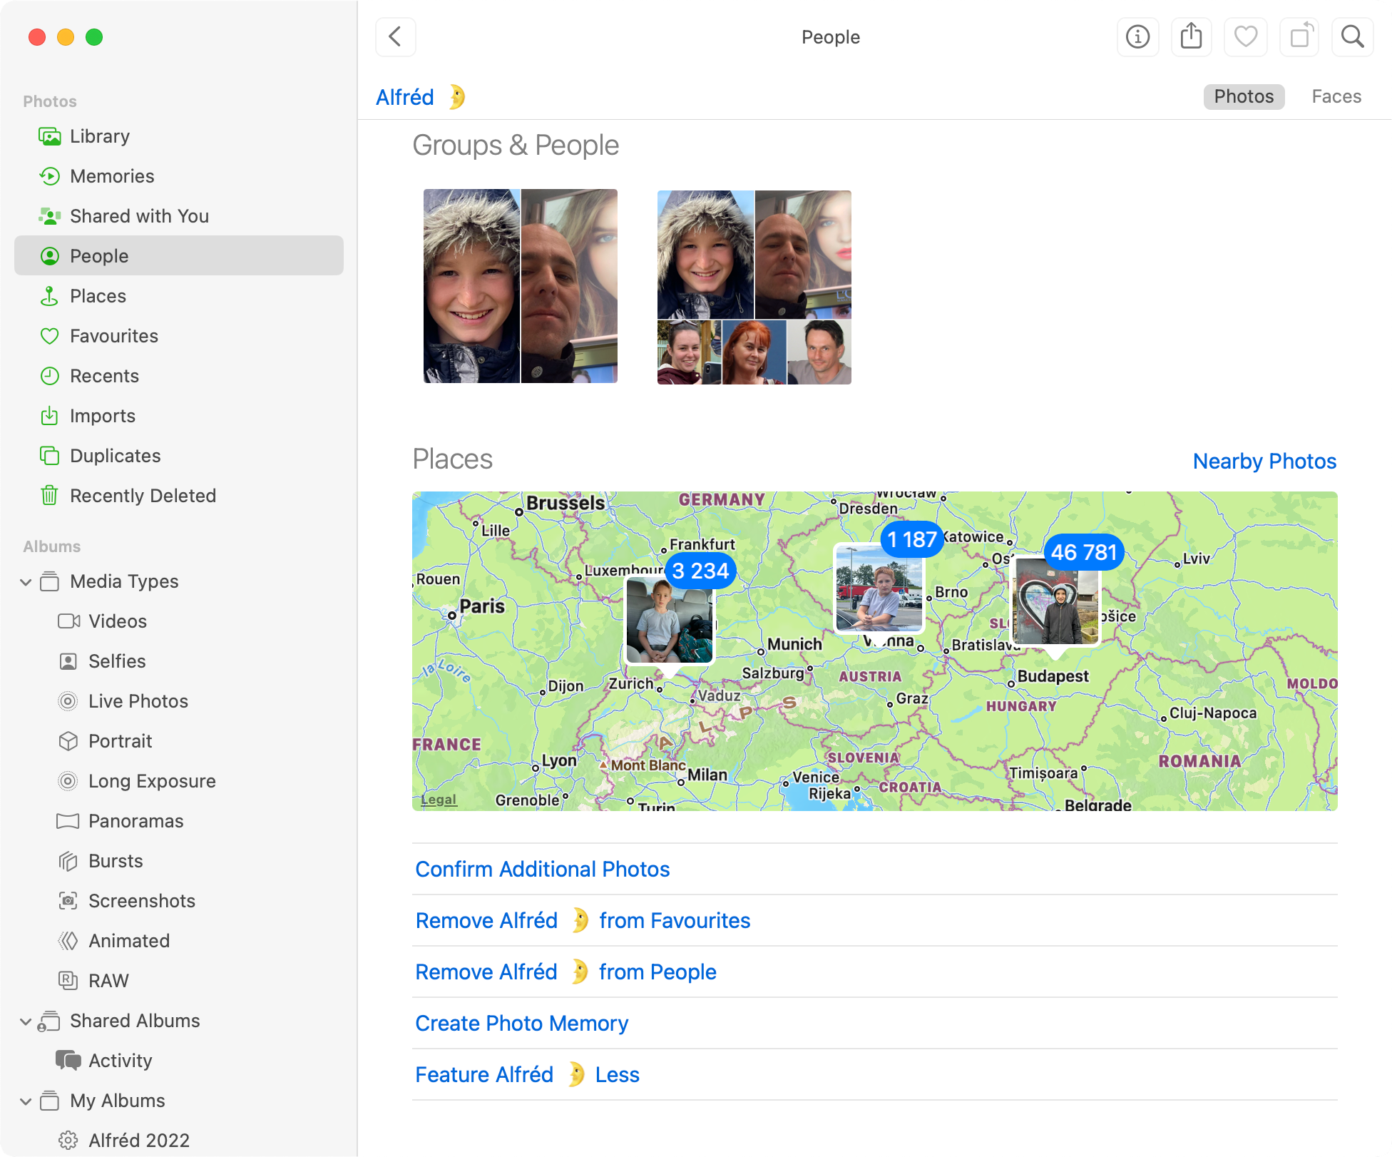Switch to the Photos tab
This screenshot has width=1392, height=1157.
point(1244,96)
